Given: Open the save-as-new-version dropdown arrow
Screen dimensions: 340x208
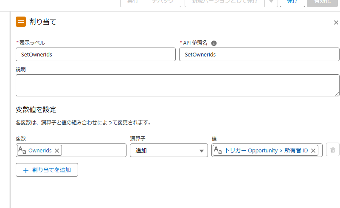Looking at the screenshot, I should click(x=271, y=3).
